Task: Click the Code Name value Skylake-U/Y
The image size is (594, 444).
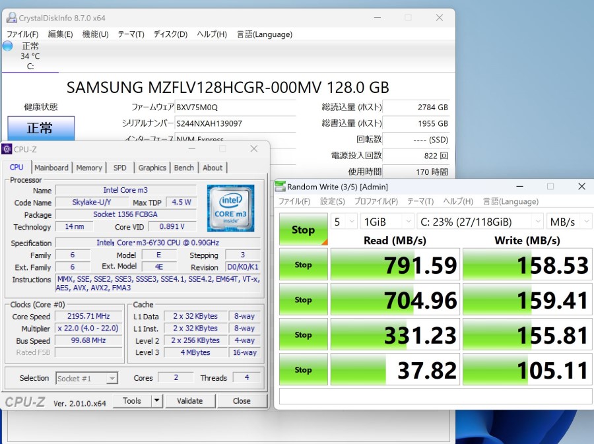Action: point(92,202)
